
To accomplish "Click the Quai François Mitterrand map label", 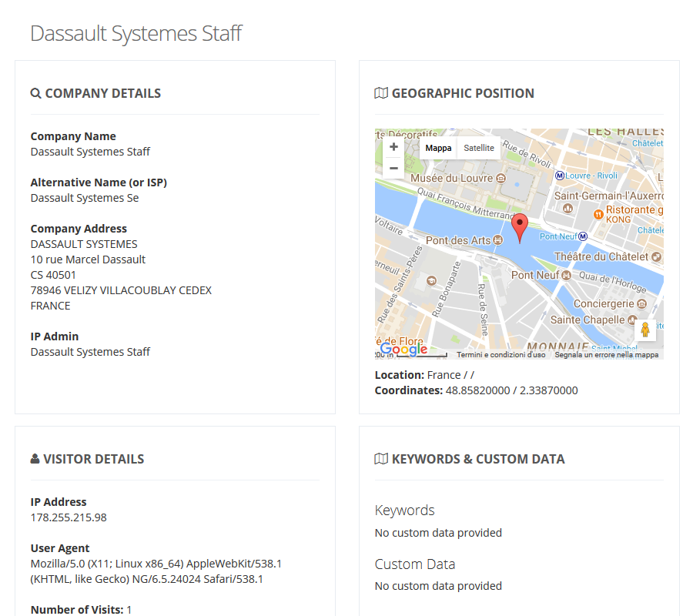I will (x=467, y=204).
